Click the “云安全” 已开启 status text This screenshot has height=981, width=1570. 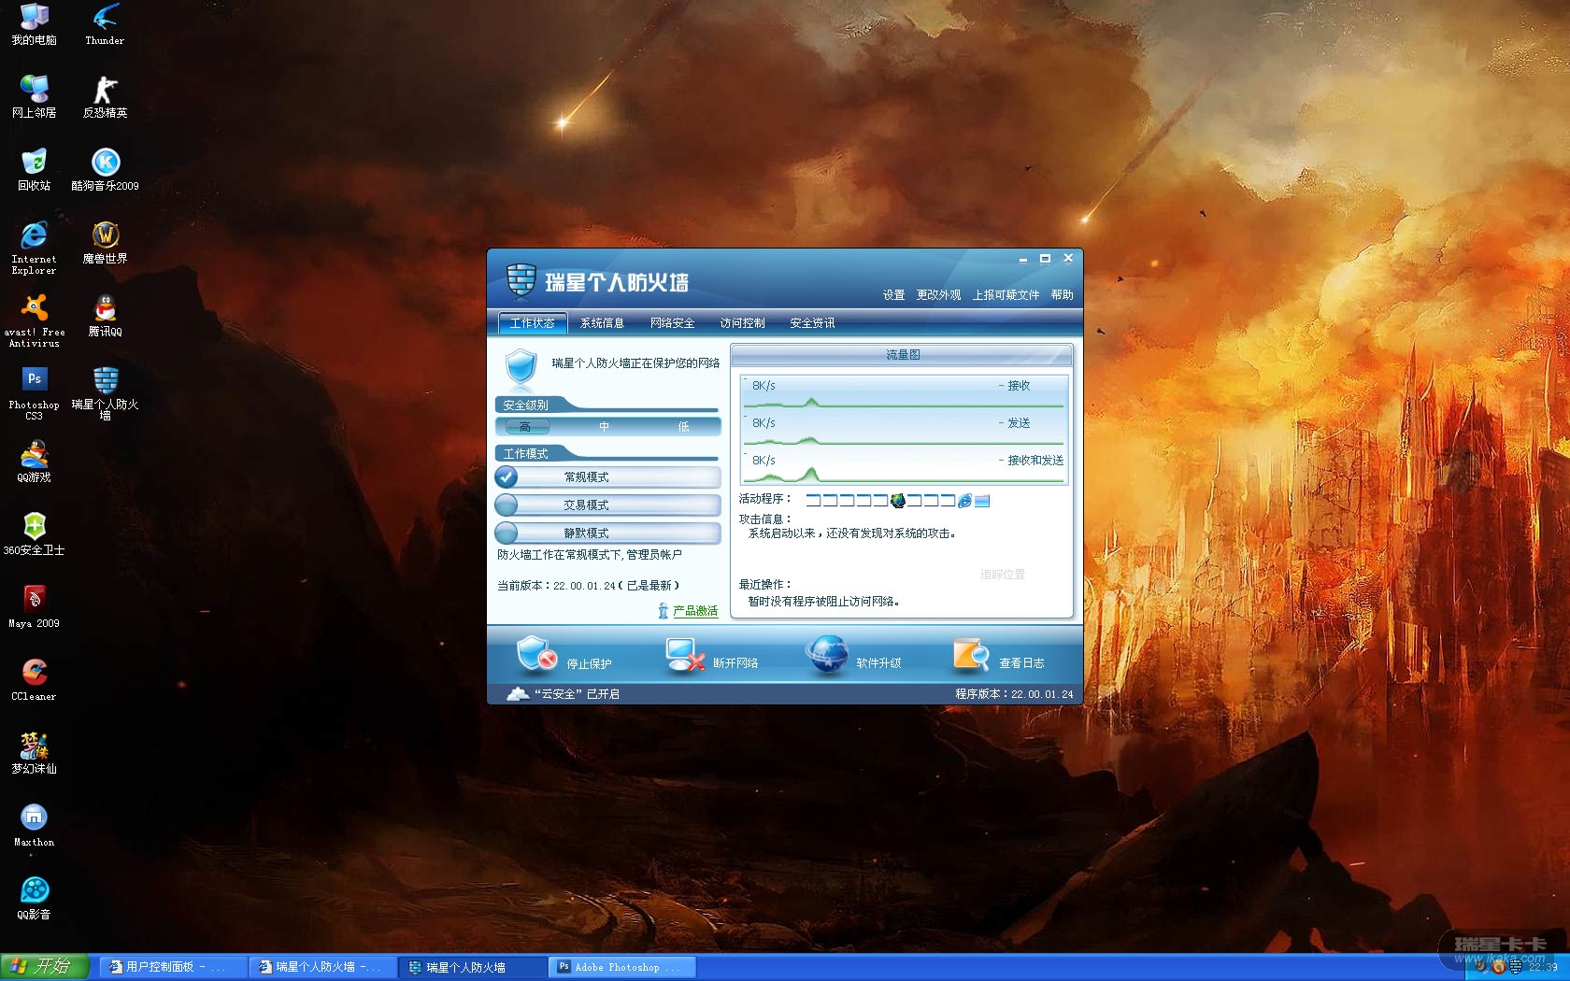(x=577, y=694)
